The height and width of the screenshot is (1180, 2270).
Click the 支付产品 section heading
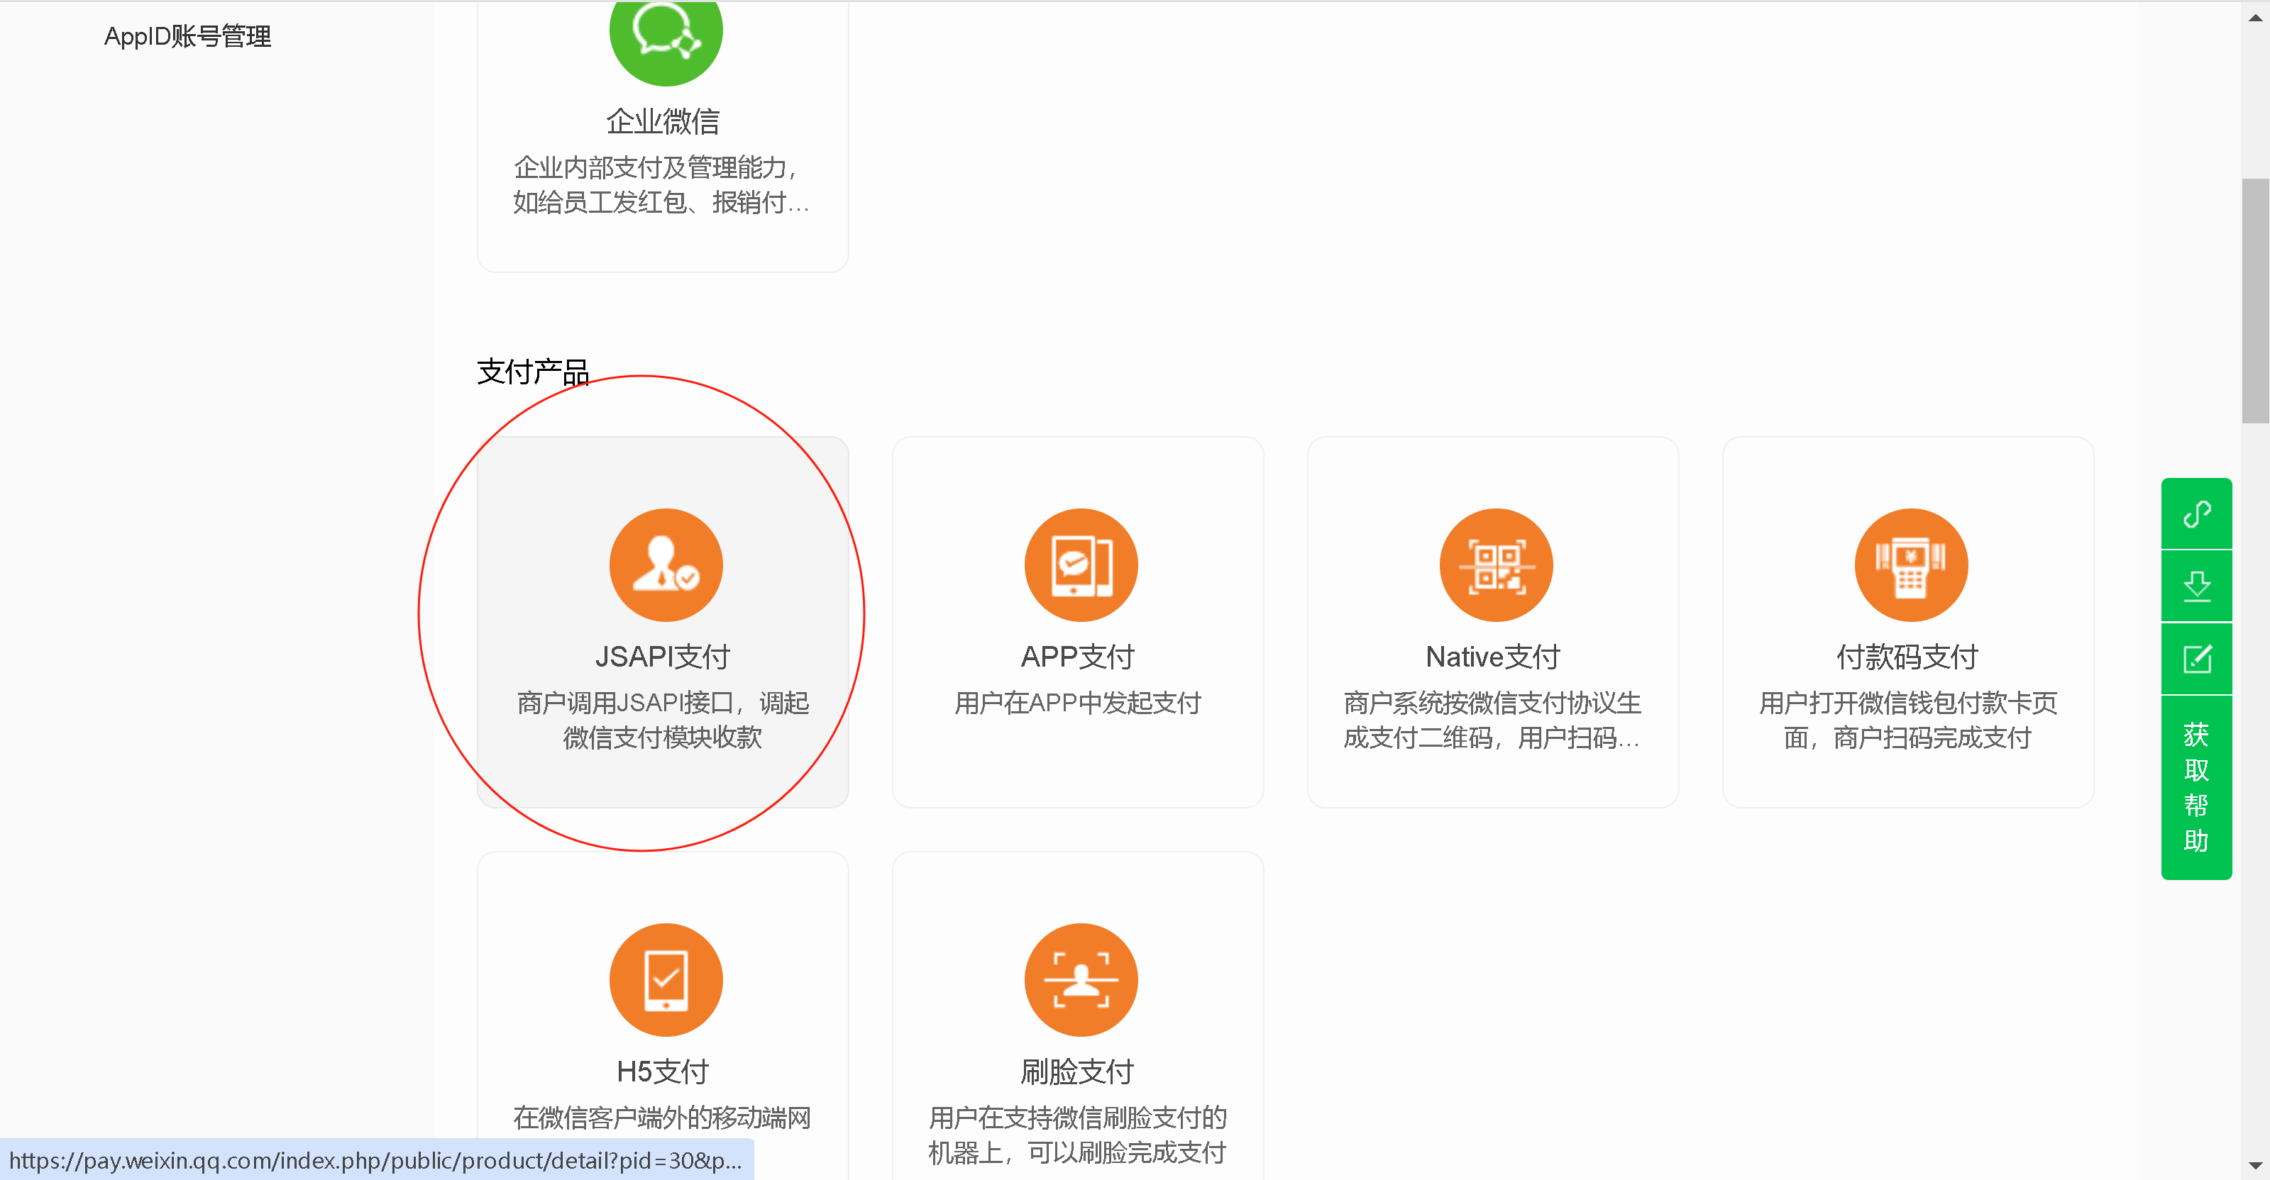click(533, 371)
